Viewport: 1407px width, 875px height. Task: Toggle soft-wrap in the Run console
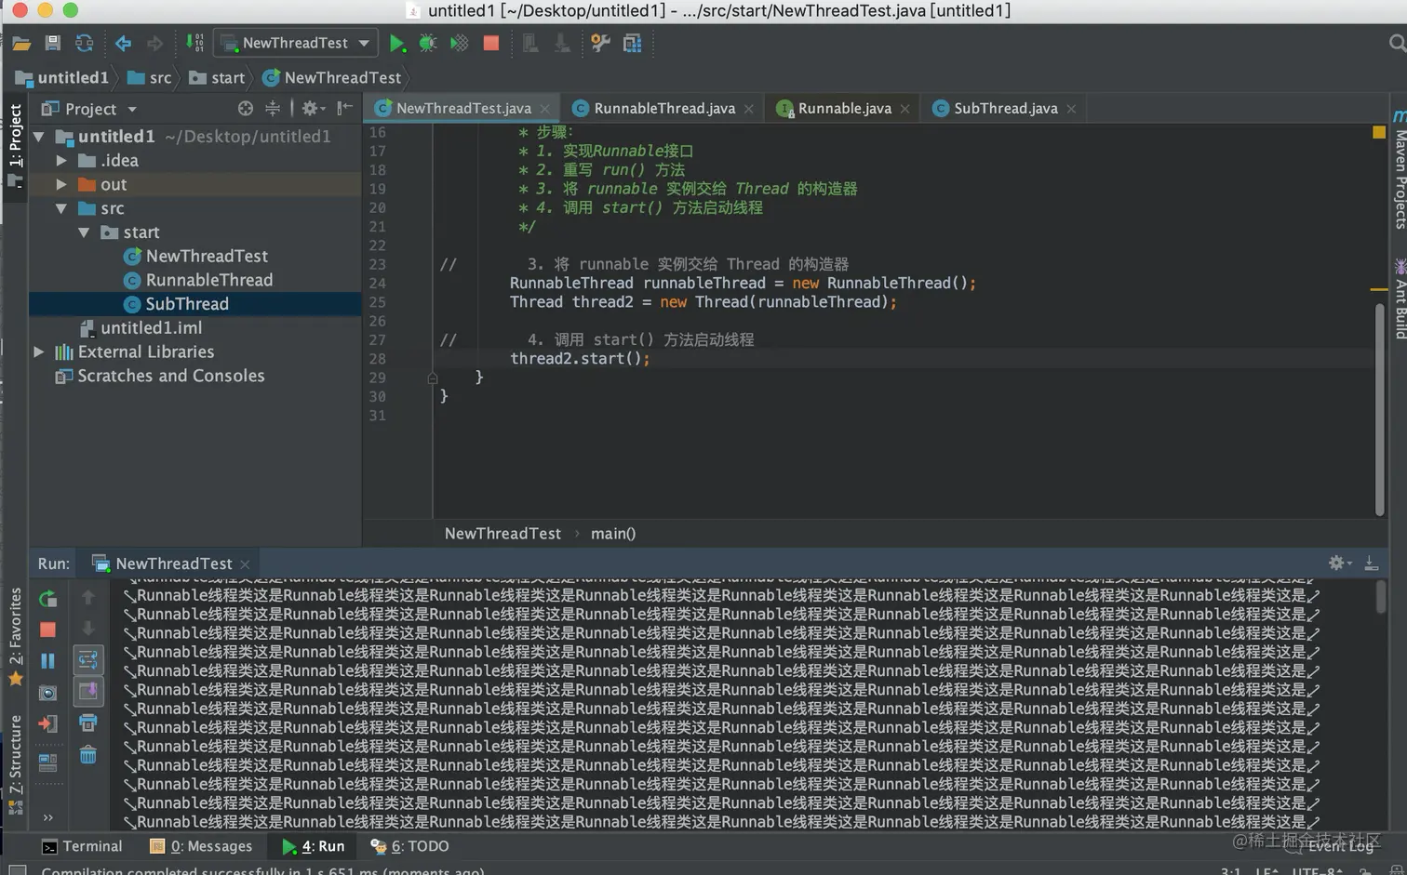tap(87, 660)
